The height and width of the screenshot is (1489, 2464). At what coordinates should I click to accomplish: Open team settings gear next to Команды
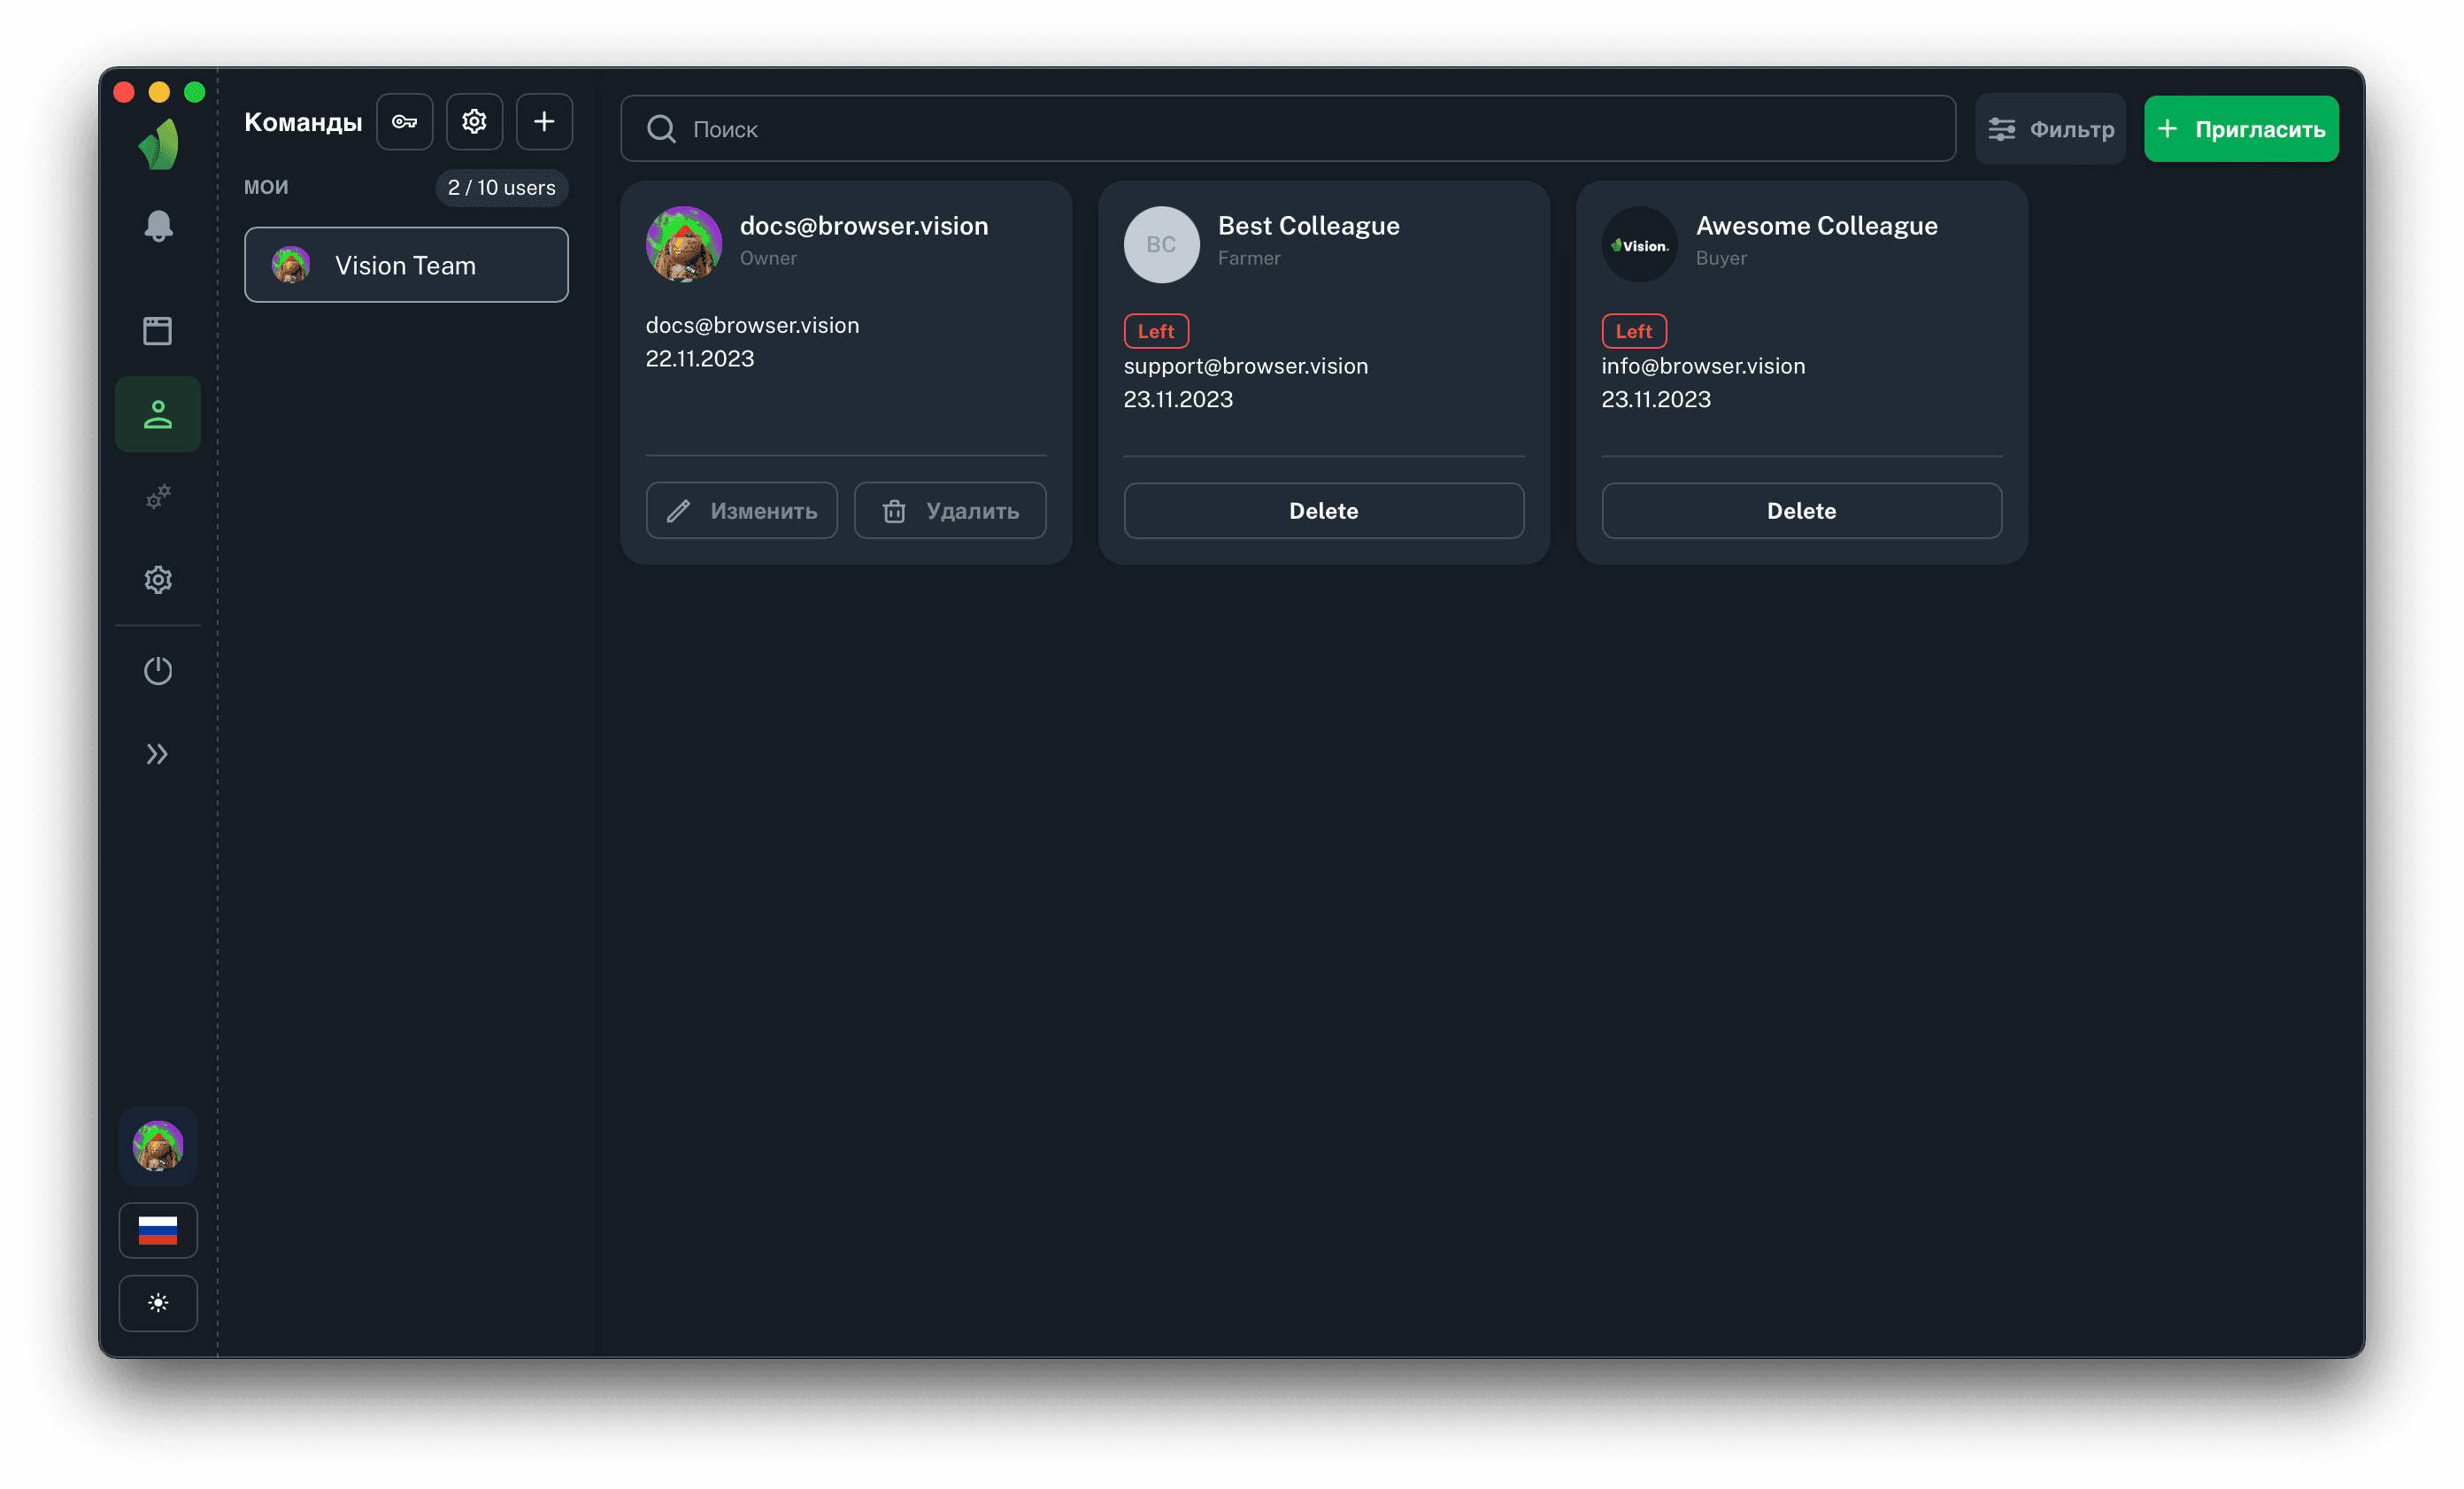pos(474,122)
